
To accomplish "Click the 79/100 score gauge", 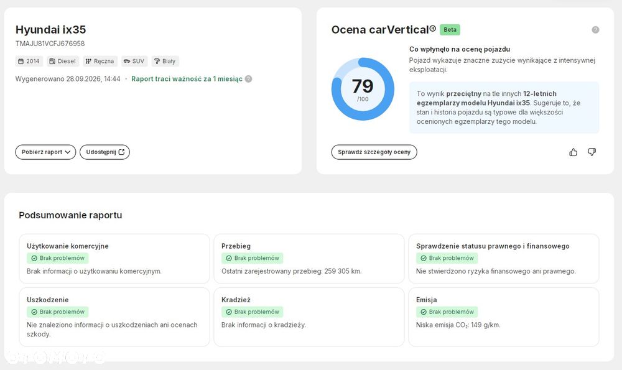I will (x=363, y=89).
